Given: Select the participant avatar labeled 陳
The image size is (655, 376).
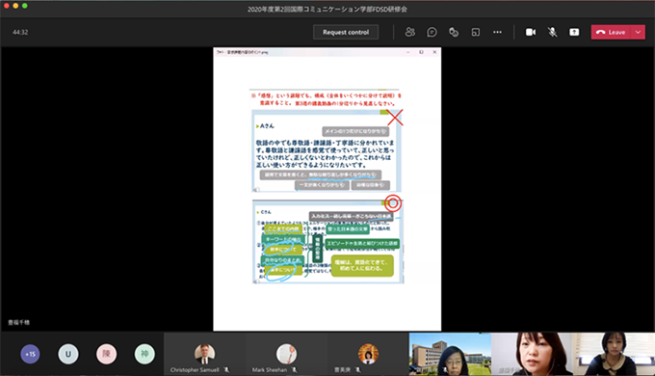Looking at the screenshot, I should point(106,354).
